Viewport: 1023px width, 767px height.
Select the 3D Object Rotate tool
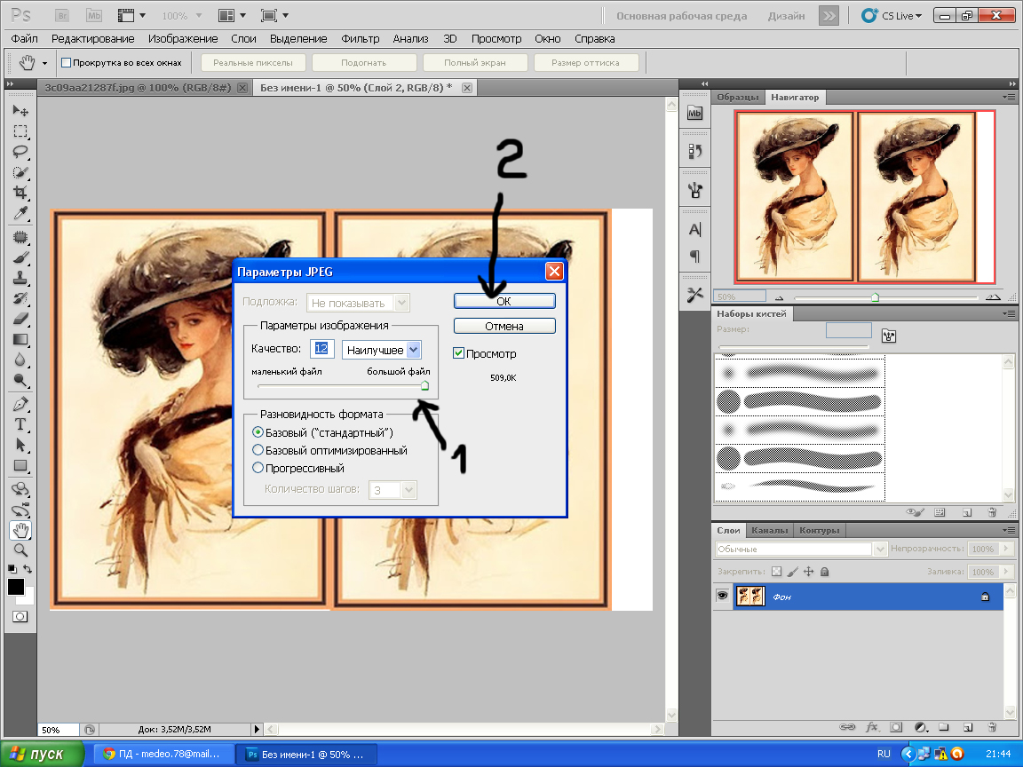[x=20, y=489]
